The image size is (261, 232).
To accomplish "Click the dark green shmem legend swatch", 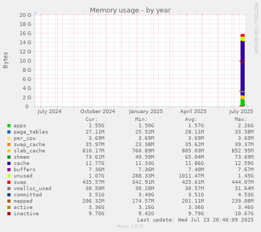I will click(9, 157).
